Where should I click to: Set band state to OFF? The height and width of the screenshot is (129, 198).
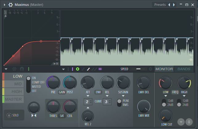coord(34,91)
